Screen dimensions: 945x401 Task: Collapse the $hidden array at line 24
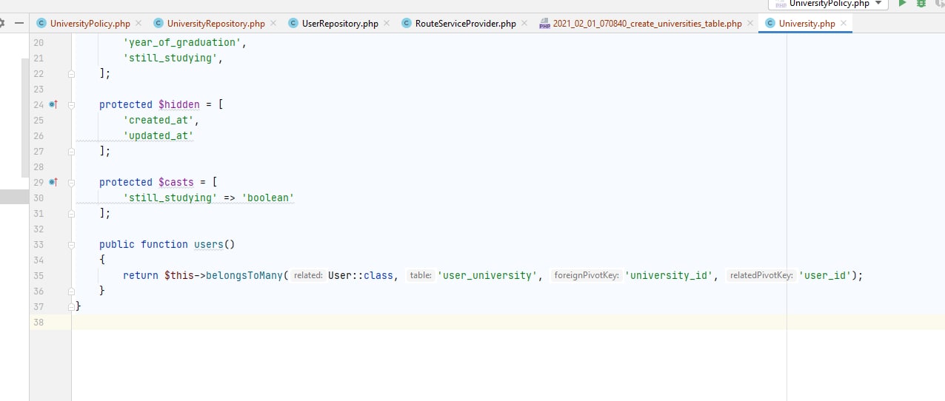72,105
